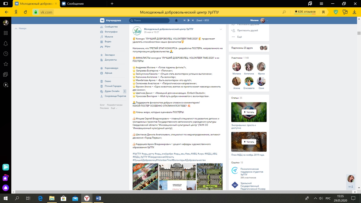Read the Экопривычки article via Читать button

[x=249, y=112]
